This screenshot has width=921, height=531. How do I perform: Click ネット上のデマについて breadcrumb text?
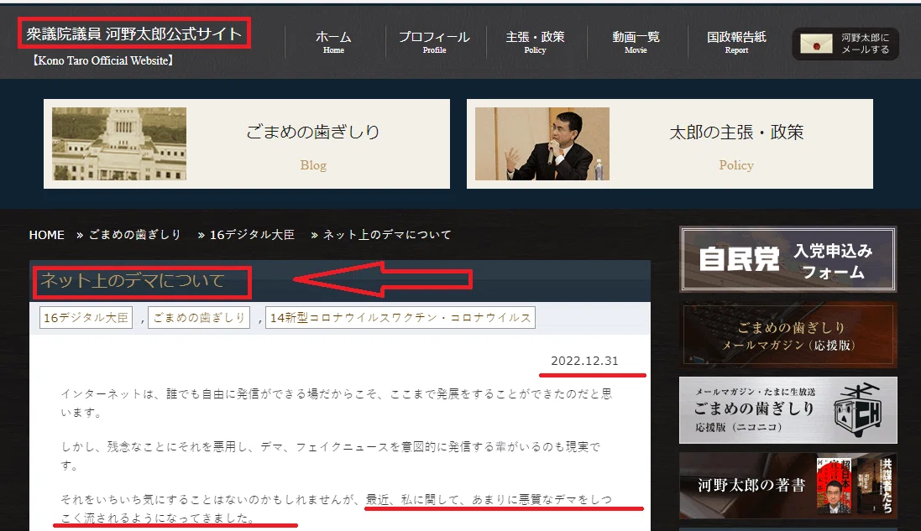point(387,235)
